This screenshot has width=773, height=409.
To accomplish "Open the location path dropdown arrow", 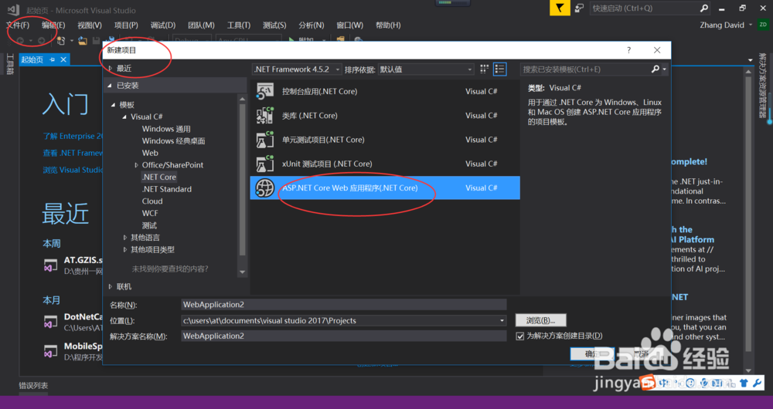I will [502, 320].
